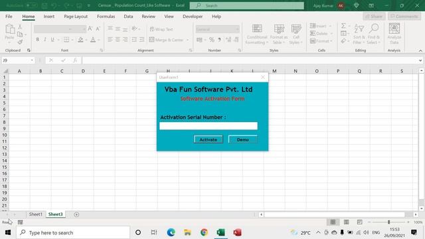
Task: Close the UserForm1 dialog
Action: (263, 77)
